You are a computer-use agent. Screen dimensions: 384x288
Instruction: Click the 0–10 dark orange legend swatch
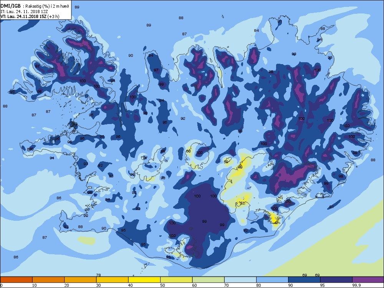click(16, 280)
